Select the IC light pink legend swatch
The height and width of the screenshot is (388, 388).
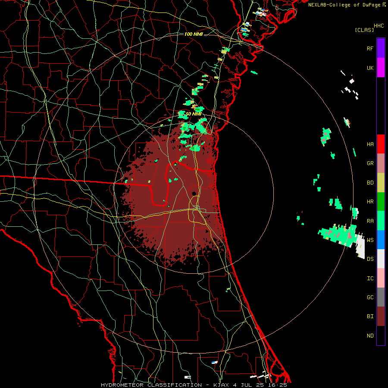click(x=381, y=278)
